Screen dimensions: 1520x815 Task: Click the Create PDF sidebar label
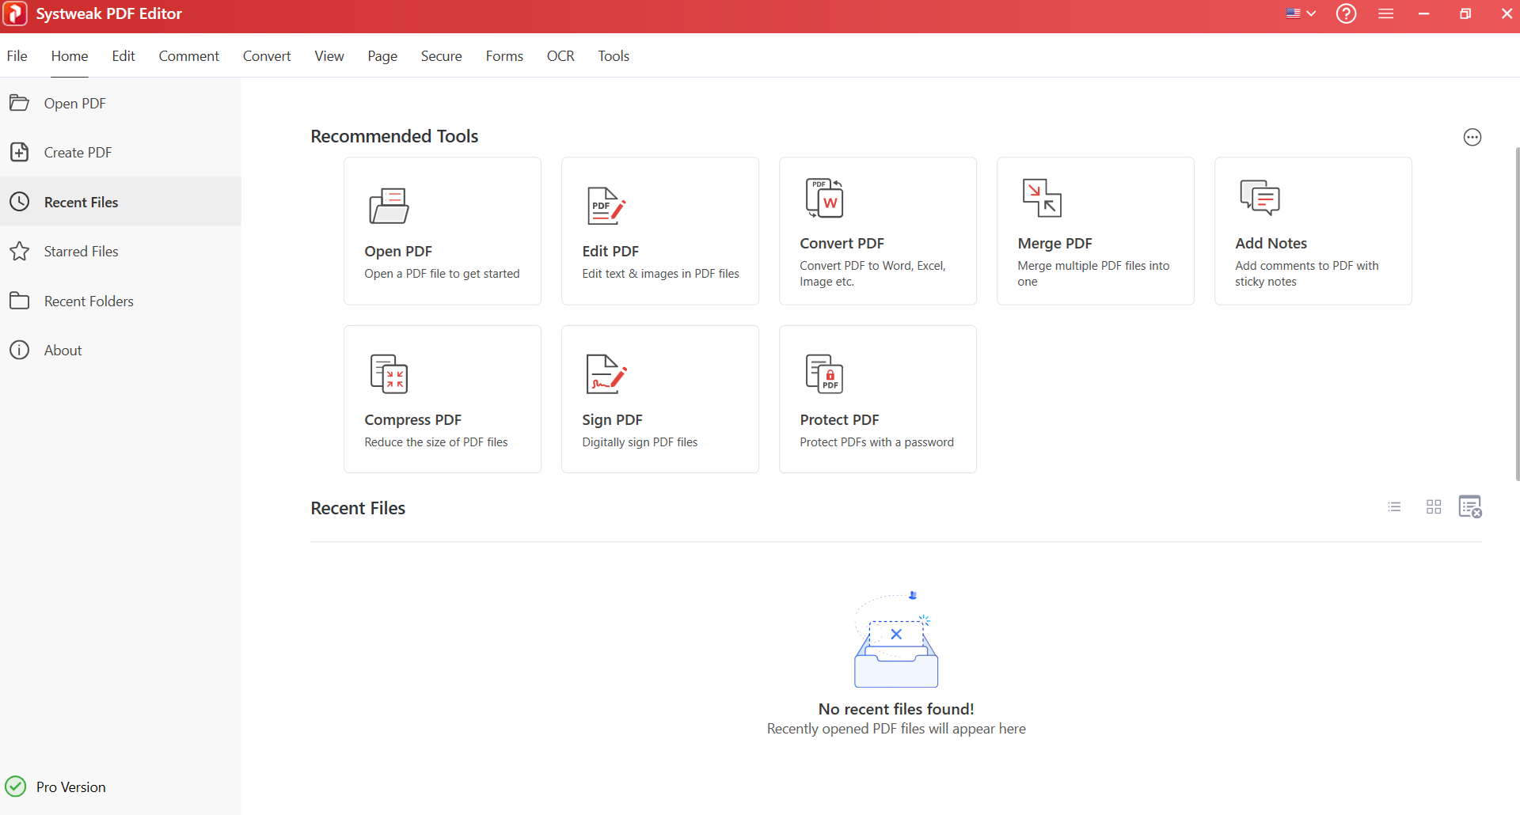pyautogui.click(x=78, y=153)
